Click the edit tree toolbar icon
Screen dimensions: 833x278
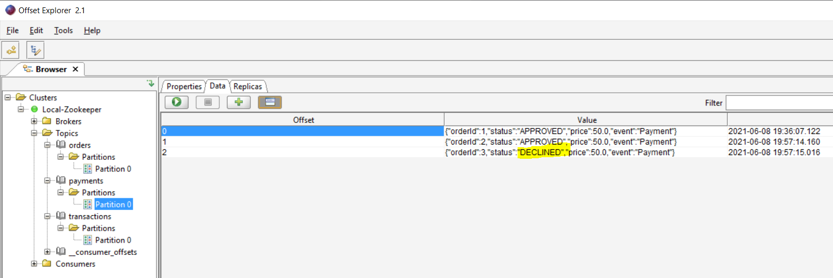pyautogui.click(x=35, y=50)
